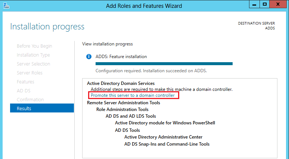Select the Server Selection step
The image size is (289, 159).
coord(34,64)
